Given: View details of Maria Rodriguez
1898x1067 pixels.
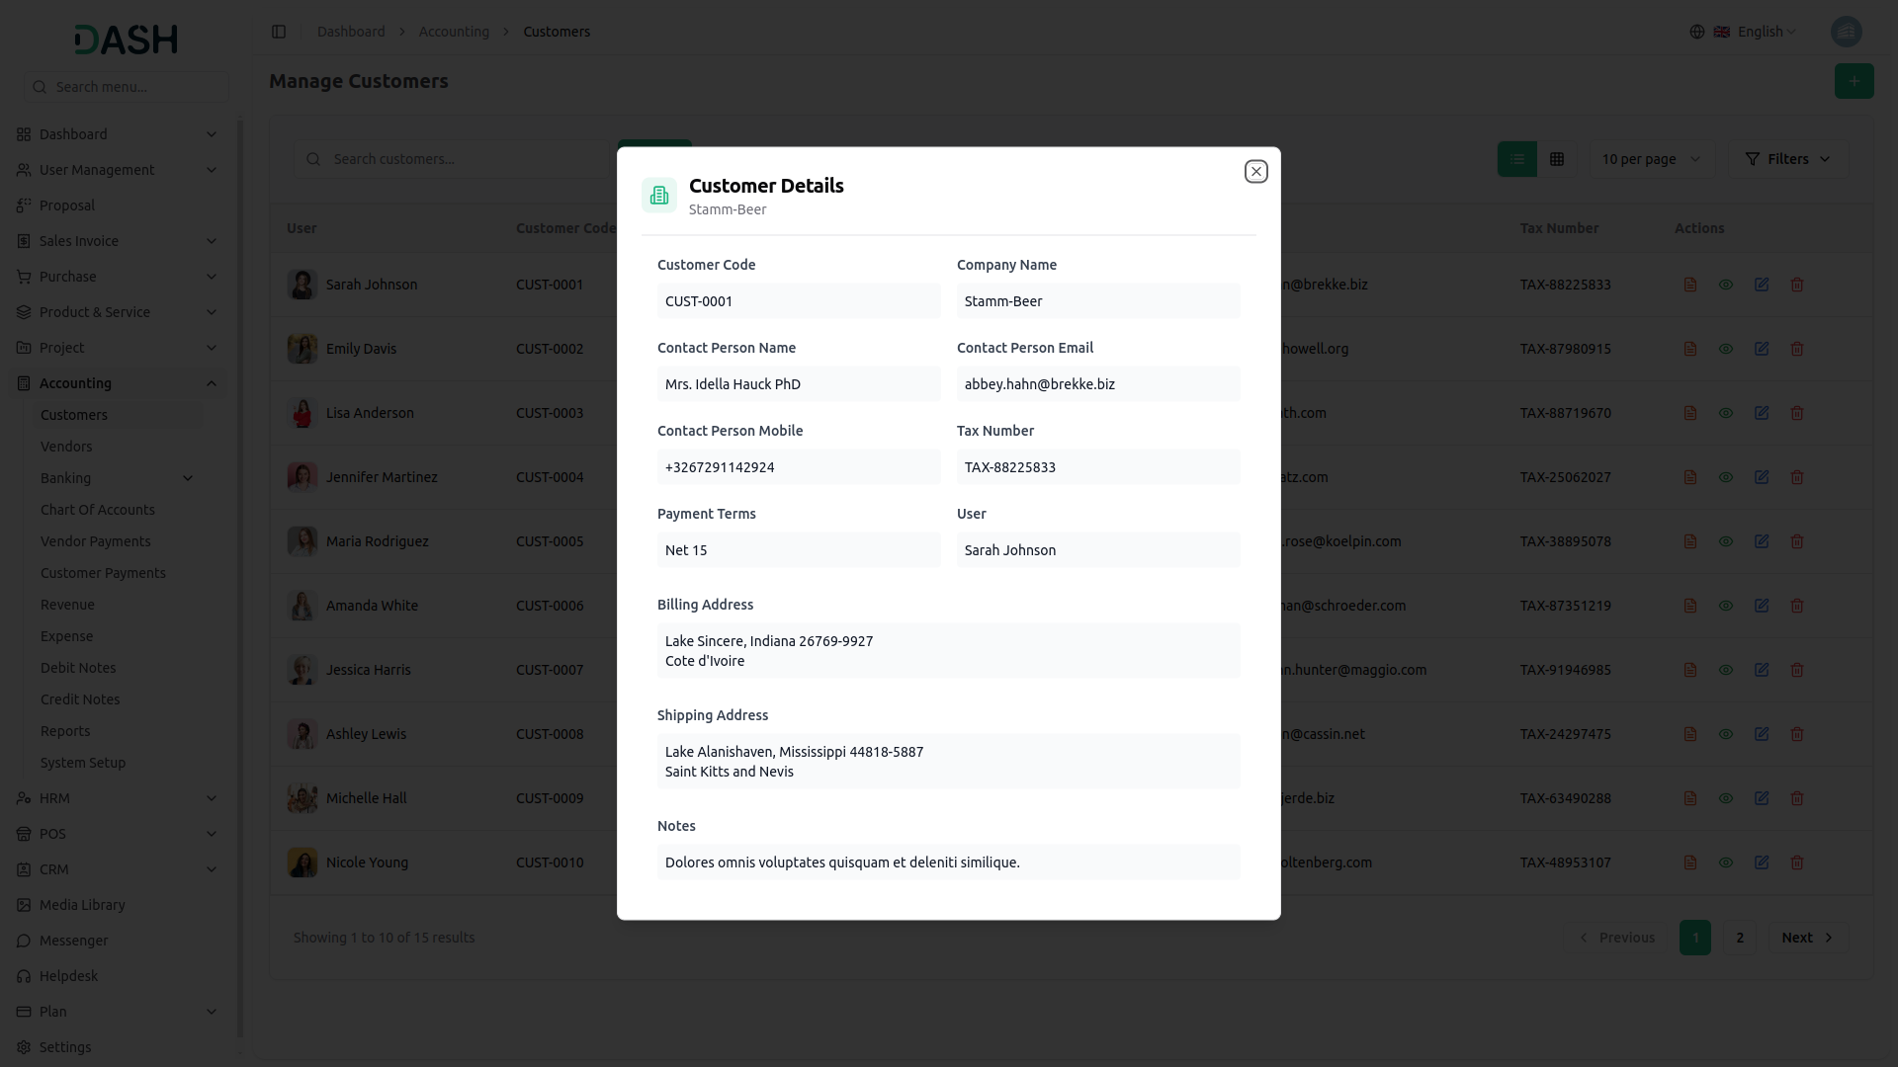Looking at the screenshot, I should pos(1726,541).
